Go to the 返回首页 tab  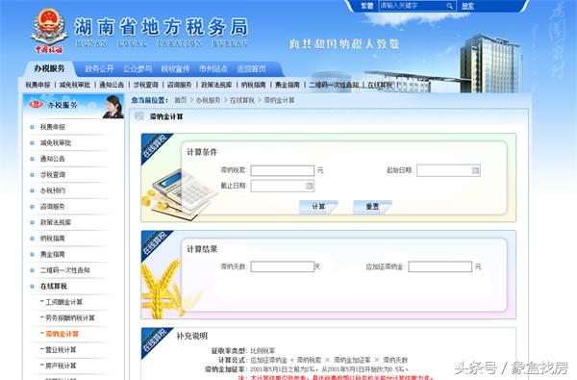click(x=251, y=69)
